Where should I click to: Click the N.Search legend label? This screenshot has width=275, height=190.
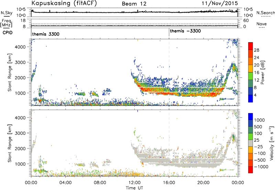pyautogui.click(x=265, y=13)
